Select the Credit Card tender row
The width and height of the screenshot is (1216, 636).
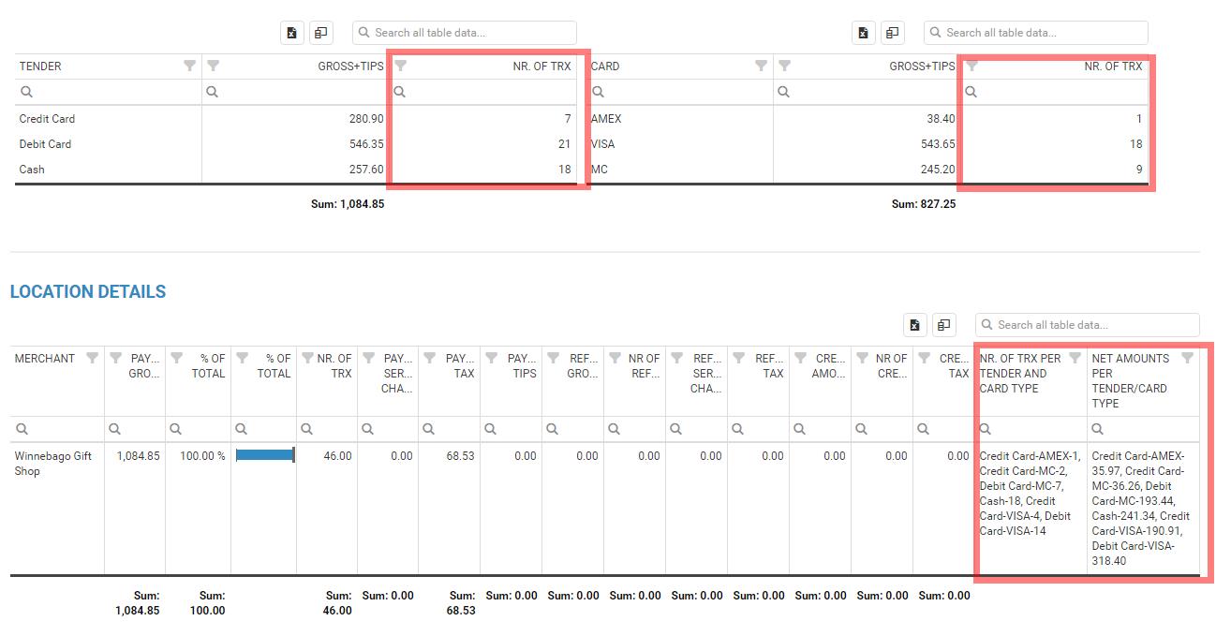click(x=296, y=119)
